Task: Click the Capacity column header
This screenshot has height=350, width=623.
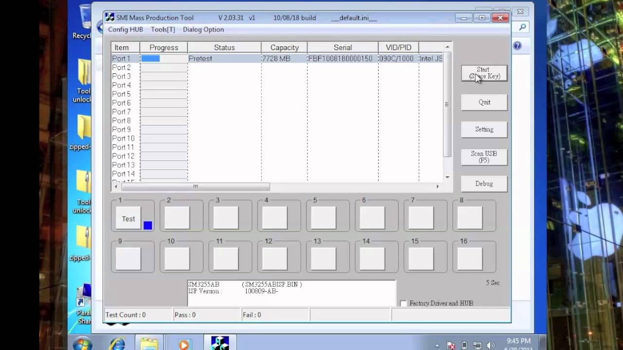Action: point(284,48)
